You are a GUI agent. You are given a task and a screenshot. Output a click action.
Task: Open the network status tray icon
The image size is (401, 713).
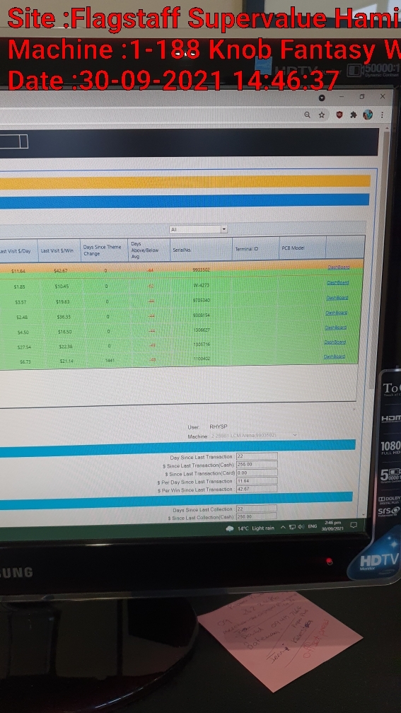point(292,528)
